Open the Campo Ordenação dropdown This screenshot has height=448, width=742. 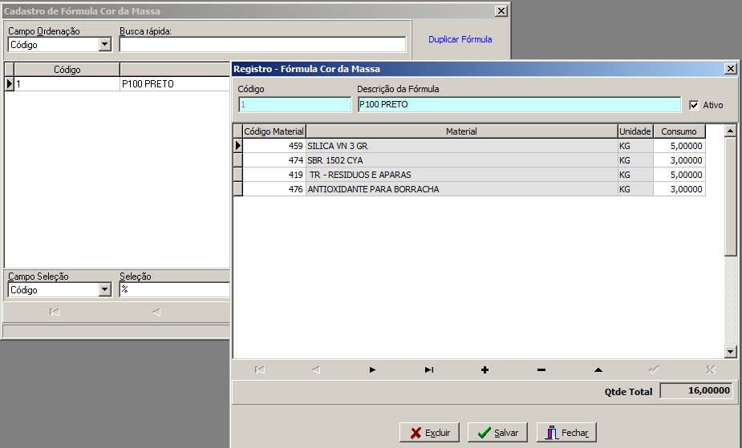pos(105,44)
